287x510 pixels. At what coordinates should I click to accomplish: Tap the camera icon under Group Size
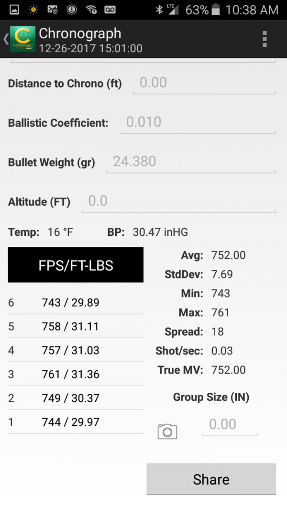click(x=167, y=432)
